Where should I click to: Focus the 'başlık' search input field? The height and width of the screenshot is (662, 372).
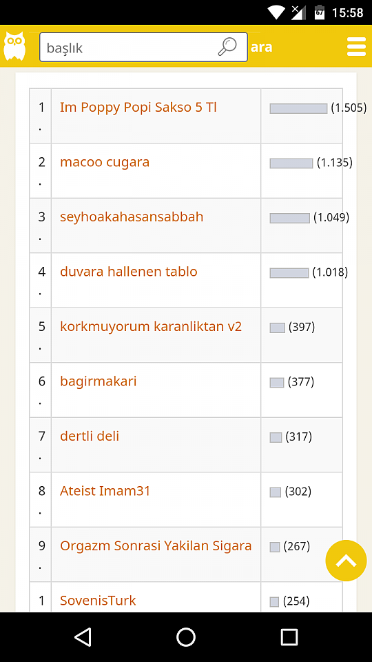click(143, 47)
